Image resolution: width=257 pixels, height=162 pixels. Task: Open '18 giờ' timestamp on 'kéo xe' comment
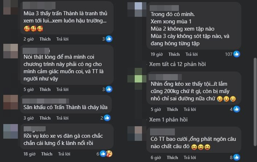click(30, 154)
